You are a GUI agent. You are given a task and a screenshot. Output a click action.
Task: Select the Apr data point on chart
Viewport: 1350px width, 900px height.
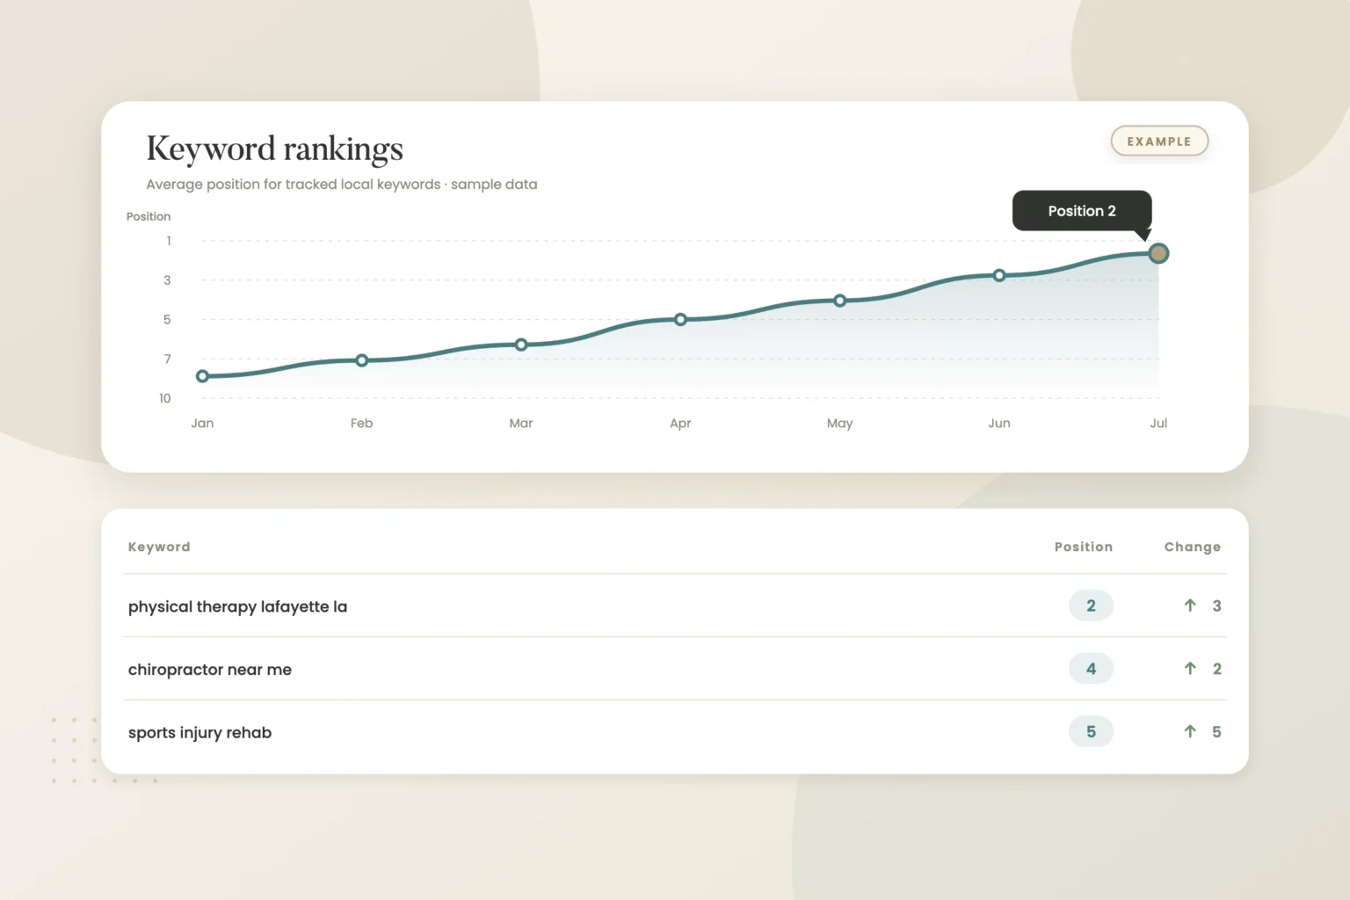pyautogui.click(x=680, y=319)
